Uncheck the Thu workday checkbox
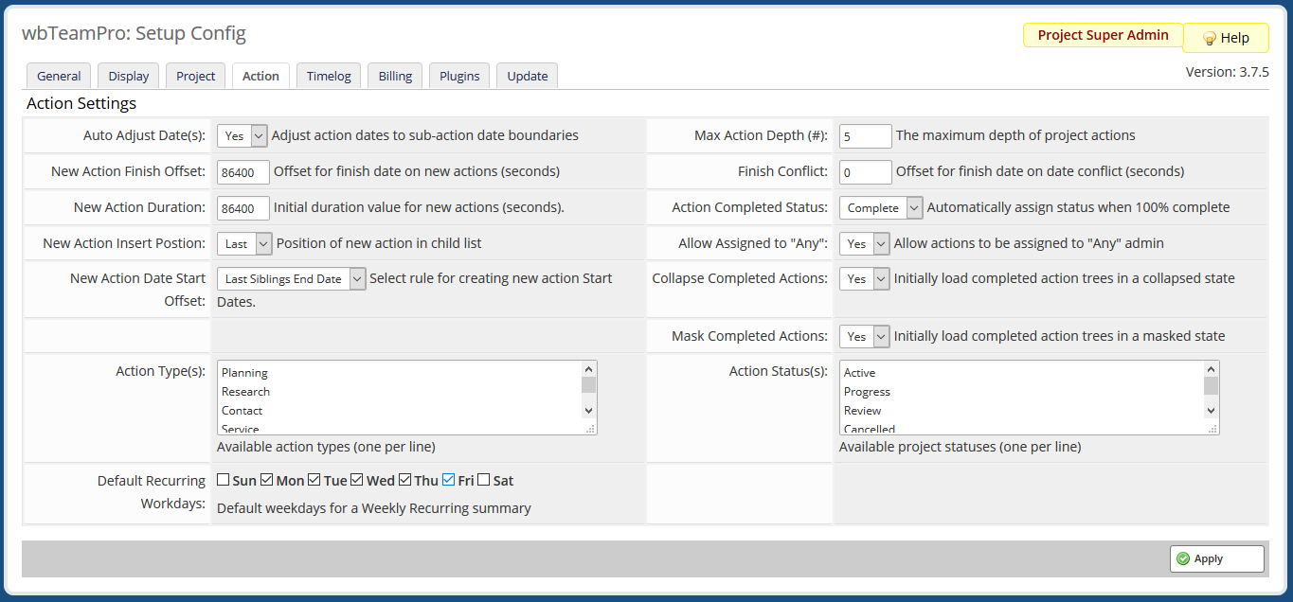Image resolution: width=1293 pixels, height=602 pixels. (x=404, y=480)
